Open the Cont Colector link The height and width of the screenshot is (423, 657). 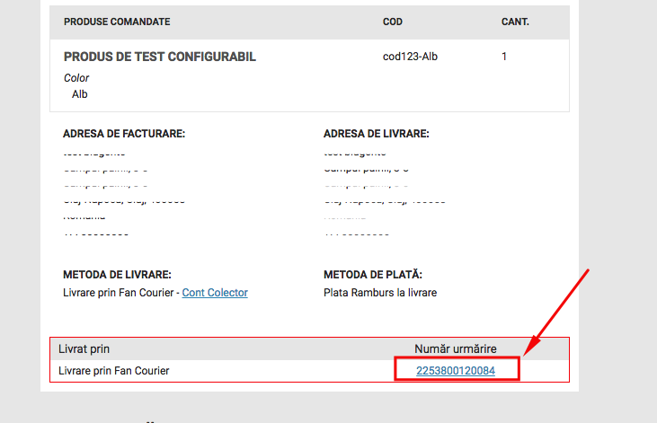pos(215,293)
